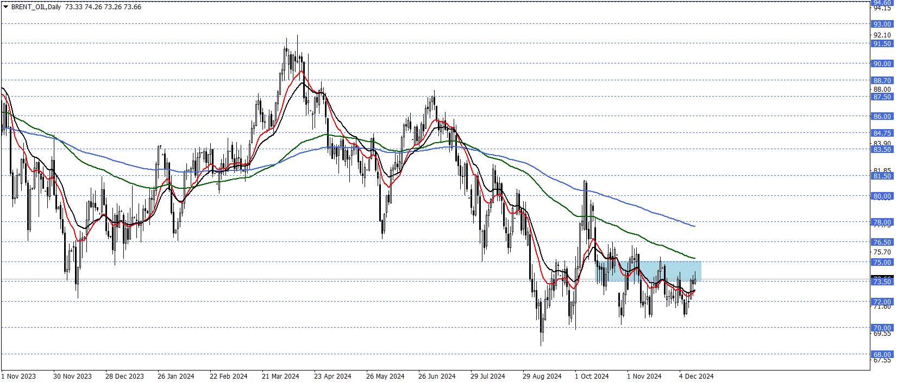This screenshot has height=383, width=897.
Task: Select the blue shaded rectangle zone
Action: pos(648,271)
